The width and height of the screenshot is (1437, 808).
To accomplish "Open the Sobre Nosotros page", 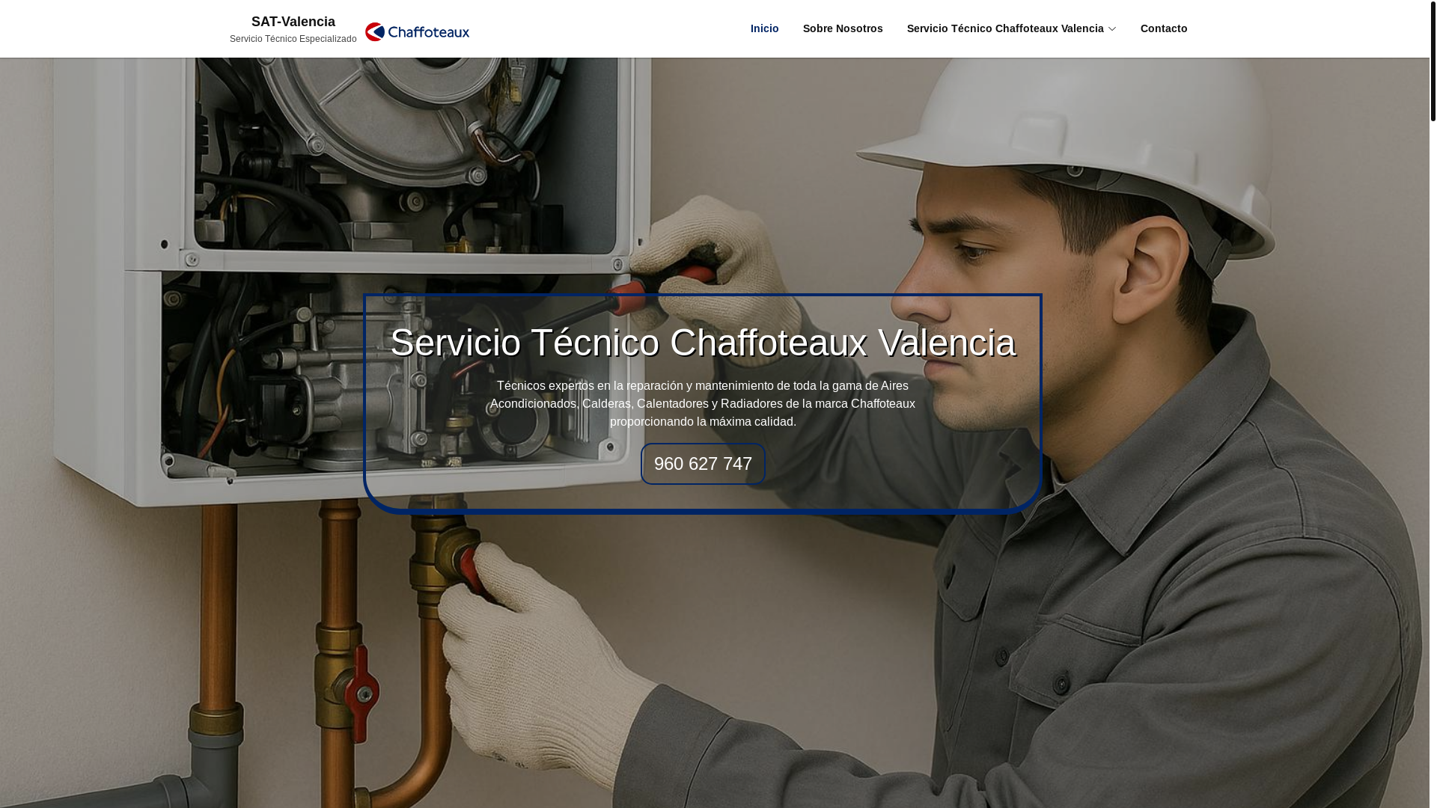I will pyautogui.click(x=843, y=28).
